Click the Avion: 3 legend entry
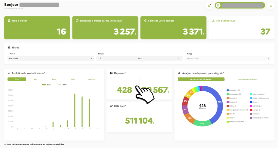 coord(254,102)
